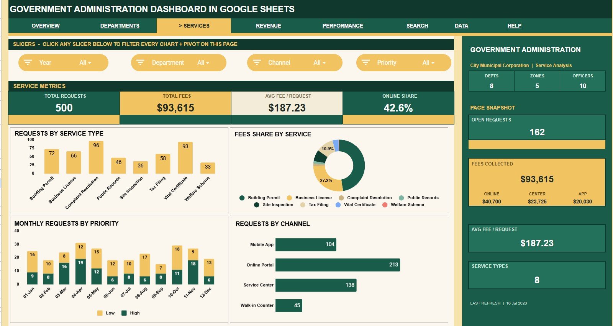Image resolution: width=613 pixels, height=326 pixels.
Task: Open the Search page link
Action: [417, 26]
